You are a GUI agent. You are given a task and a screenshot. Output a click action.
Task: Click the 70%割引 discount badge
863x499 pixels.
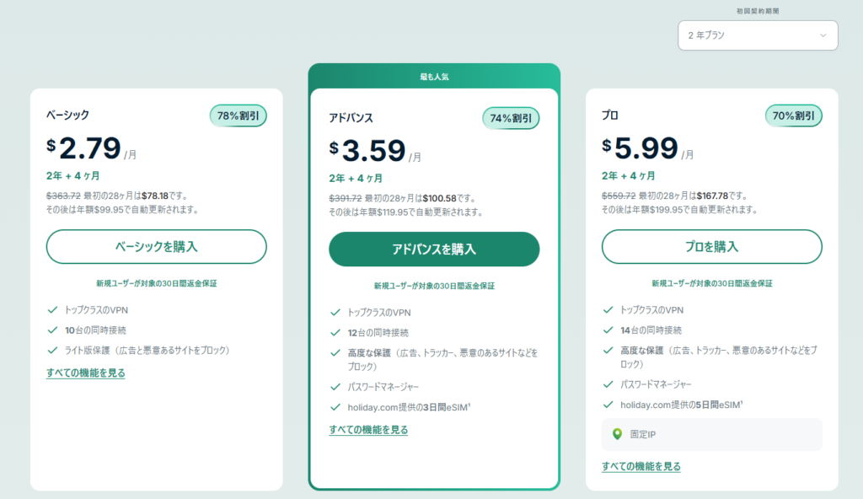click(x=793, y=115)
